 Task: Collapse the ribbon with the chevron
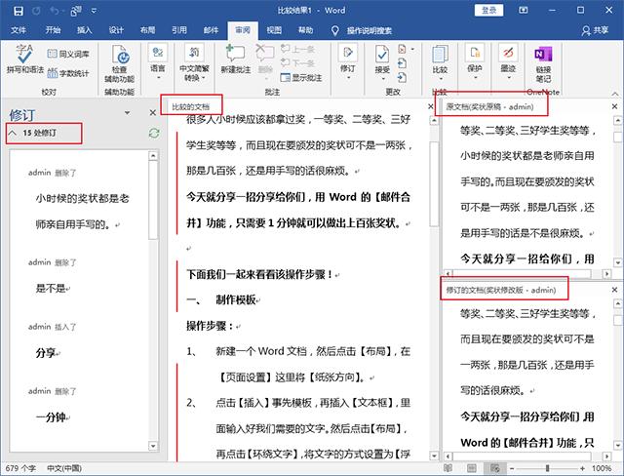point(615,94)
